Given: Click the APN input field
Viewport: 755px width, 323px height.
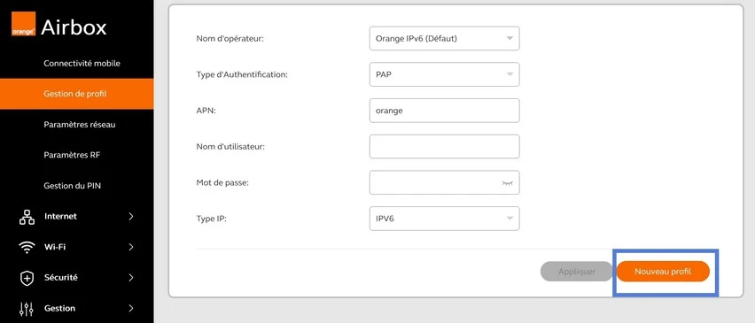Looking at the screenshot, I should click(445, 111).
